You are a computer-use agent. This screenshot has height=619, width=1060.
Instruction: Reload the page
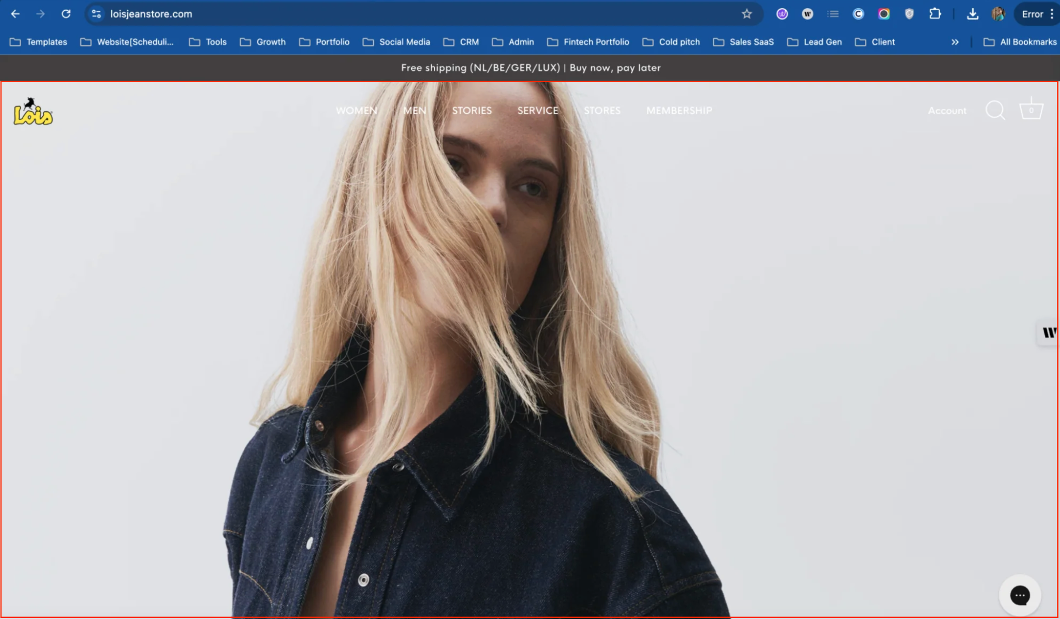click(66, 14)
